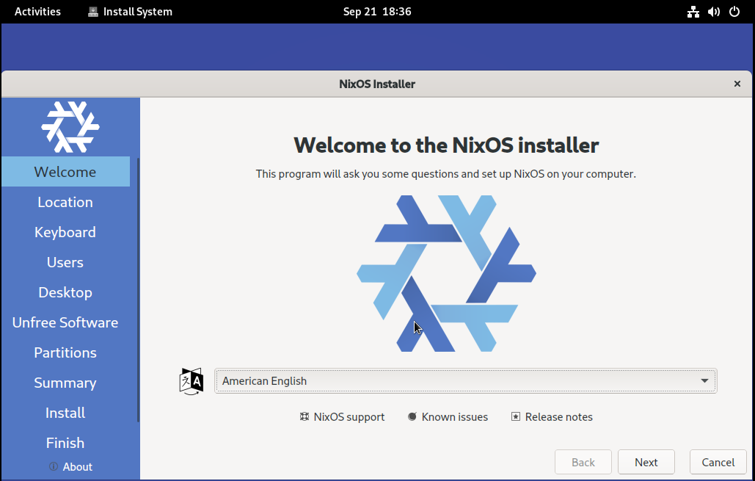Select the Welcome step in sidebar
This screenshot has height=481, width=755.
(65, 172)
